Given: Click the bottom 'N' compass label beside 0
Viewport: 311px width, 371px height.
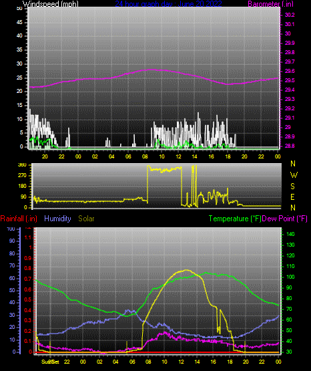Looking at the screenshot, I should pyautogui.click(x=293, y=207).
